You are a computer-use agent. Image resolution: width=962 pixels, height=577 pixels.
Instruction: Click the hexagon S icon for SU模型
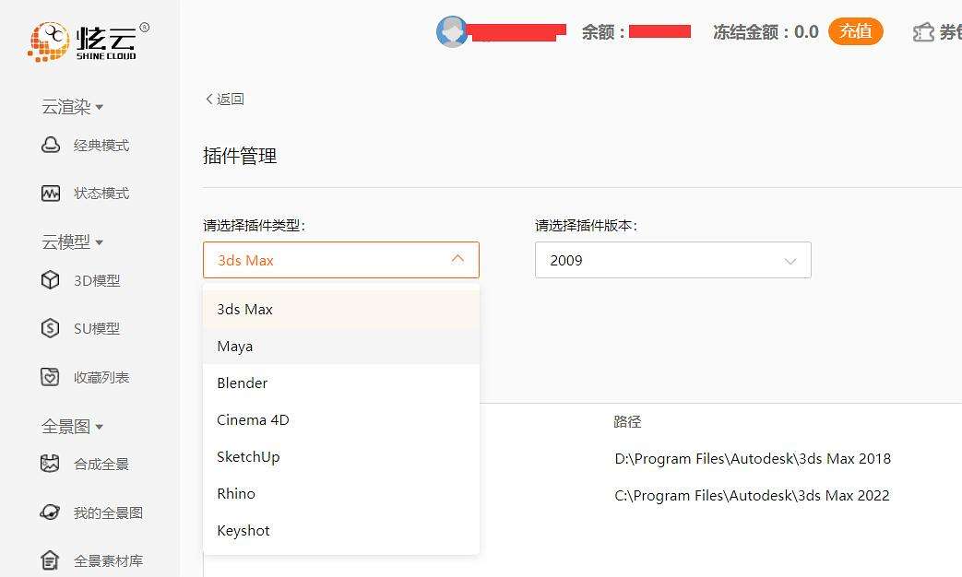pos(51,328)
